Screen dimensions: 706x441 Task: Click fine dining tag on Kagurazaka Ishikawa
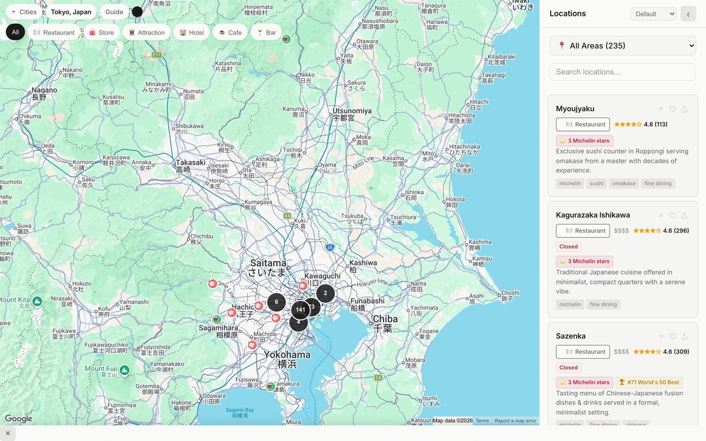click(603, 305)
